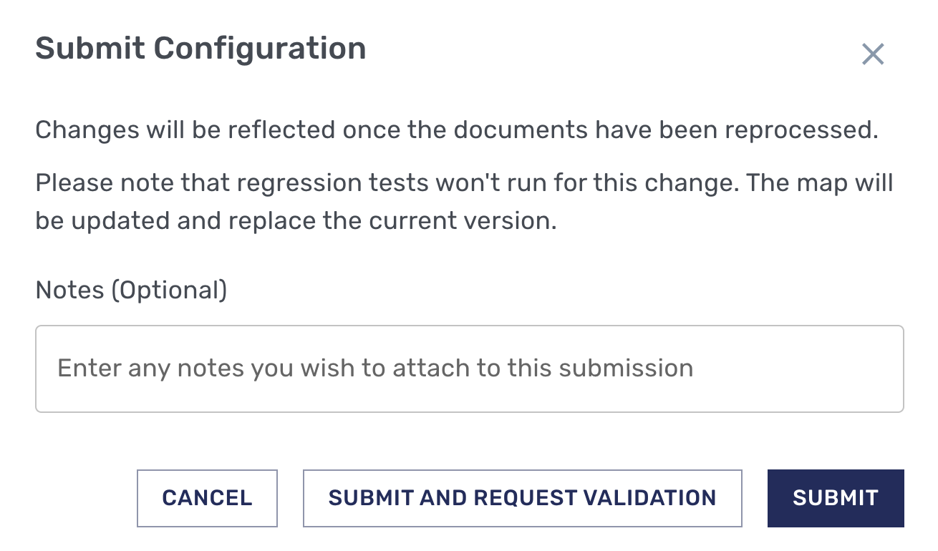
Task: Abort submission by clicking CANCEL
Action: [x=207, y=498]
